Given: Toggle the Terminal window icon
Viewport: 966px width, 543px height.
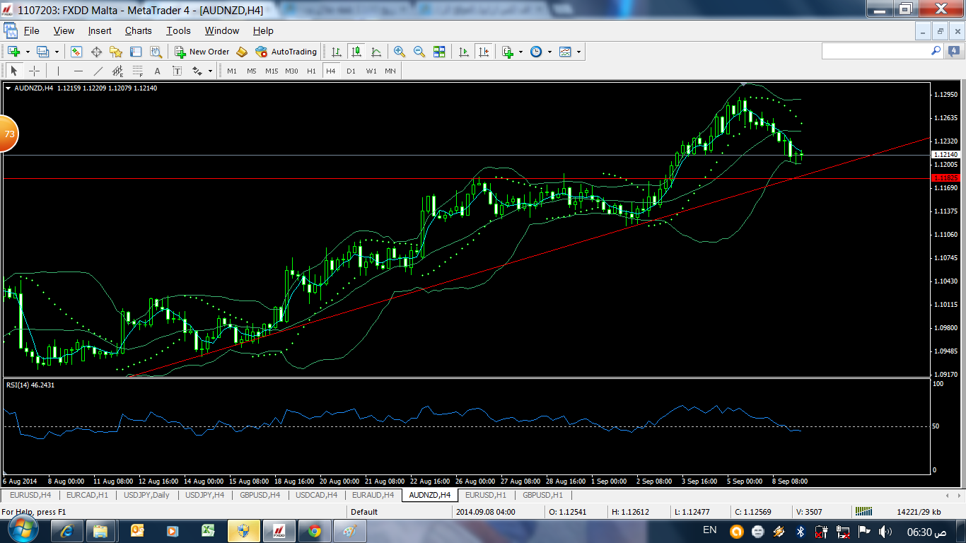Looking at the screenshot, I should point(136,52).
